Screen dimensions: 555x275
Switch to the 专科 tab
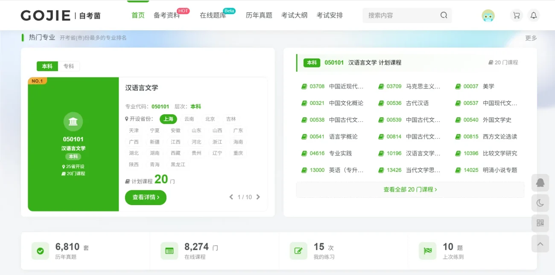click(69, 67)
